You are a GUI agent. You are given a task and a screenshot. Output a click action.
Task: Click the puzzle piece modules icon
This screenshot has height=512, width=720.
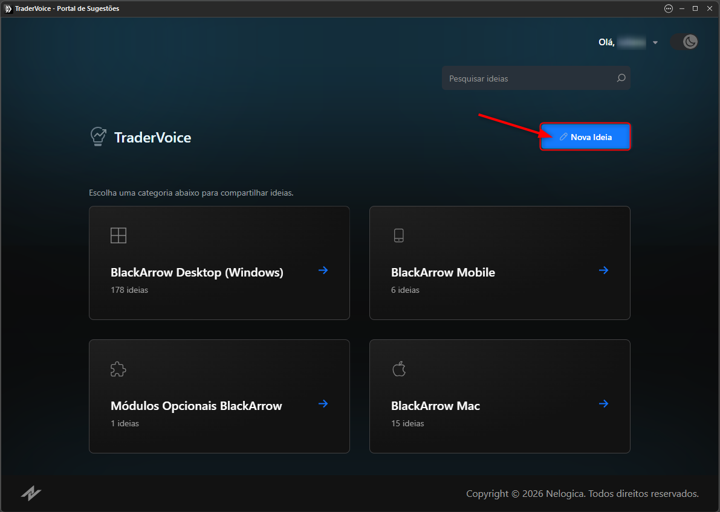coord(118,370)
